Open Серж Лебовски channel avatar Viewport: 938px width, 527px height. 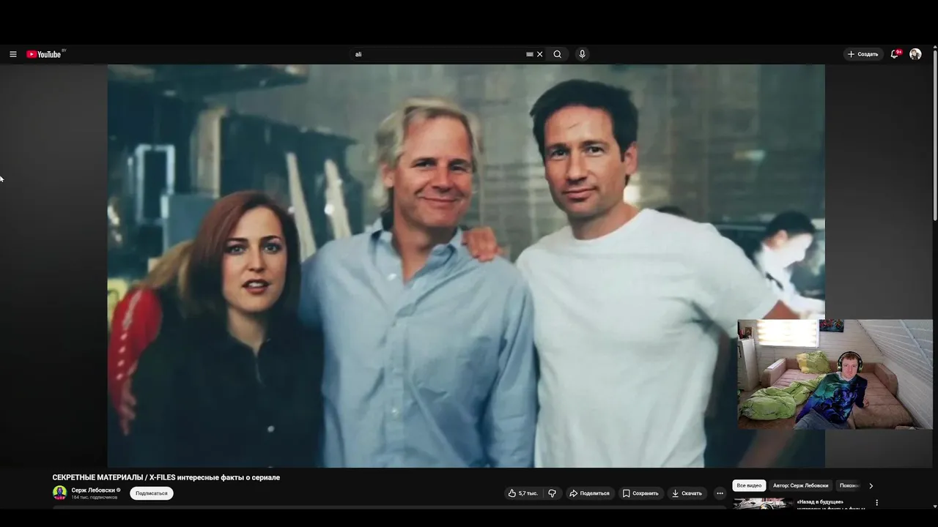[x=59, y=493]
